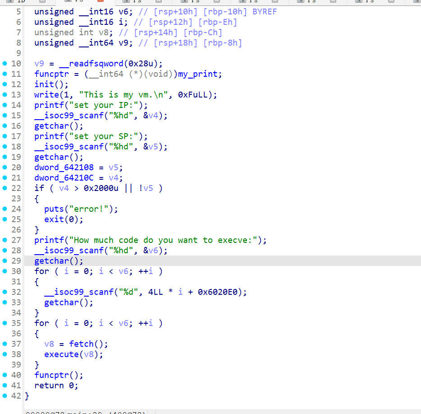Select line number 9 in the gutter
This screenshot has height=414, width=421.
pyautogui.click(x=18, y=53)
